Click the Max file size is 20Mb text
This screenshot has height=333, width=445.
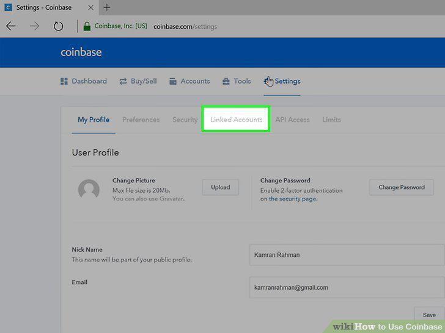[x=141, y=190]
